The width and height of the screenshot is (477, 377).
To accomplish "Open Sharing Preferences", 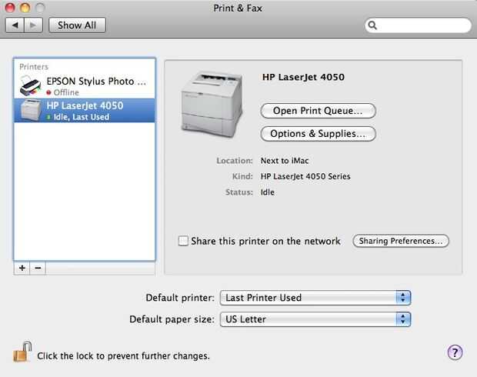I will click(x=400, y=241).
